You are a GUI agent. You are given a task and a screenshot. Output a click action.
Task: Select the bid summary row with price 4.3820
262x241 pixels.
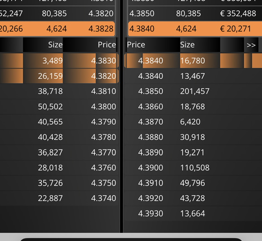[x=57, y=13]
